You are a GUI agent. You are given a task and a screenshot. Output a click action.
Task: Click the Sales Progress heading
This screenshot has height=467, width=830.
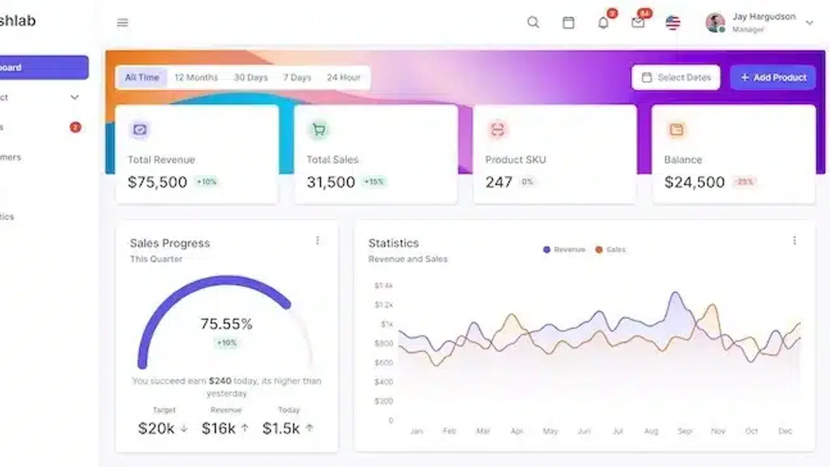[x=170, y=243]
